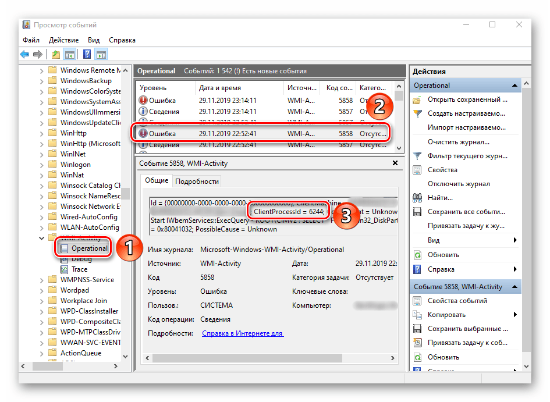Image resolution: width=550 pixels, height=402 pixels.
Task: Click the Filter current log funnel icon
Action: (x=417, y=156)
